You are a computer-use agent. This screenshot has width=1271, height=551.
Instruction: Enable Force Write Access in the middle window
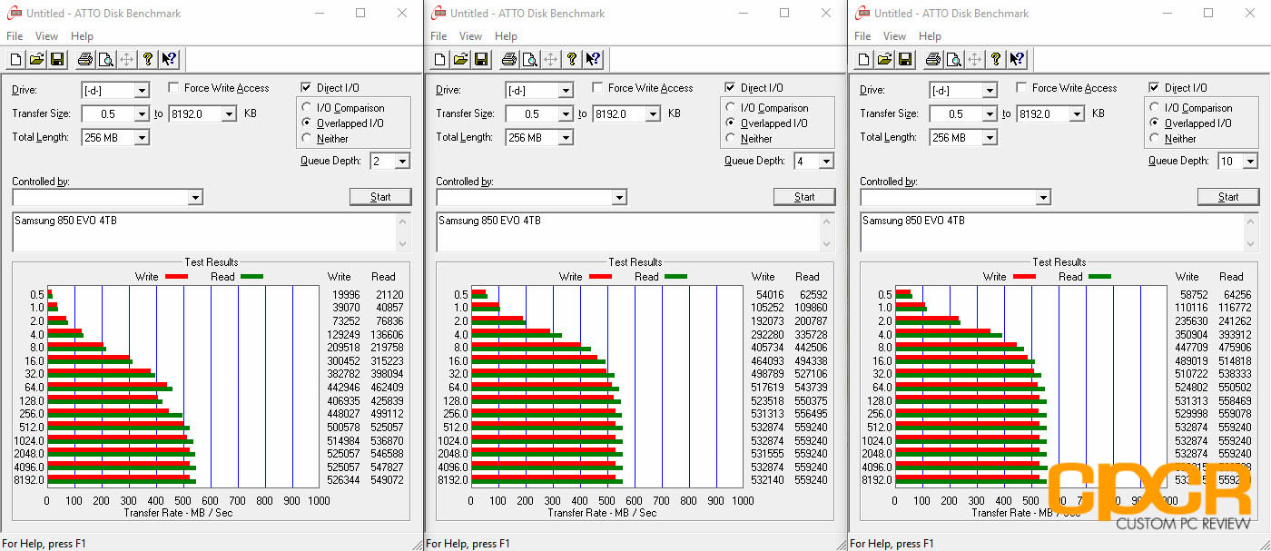click(597, 88)
